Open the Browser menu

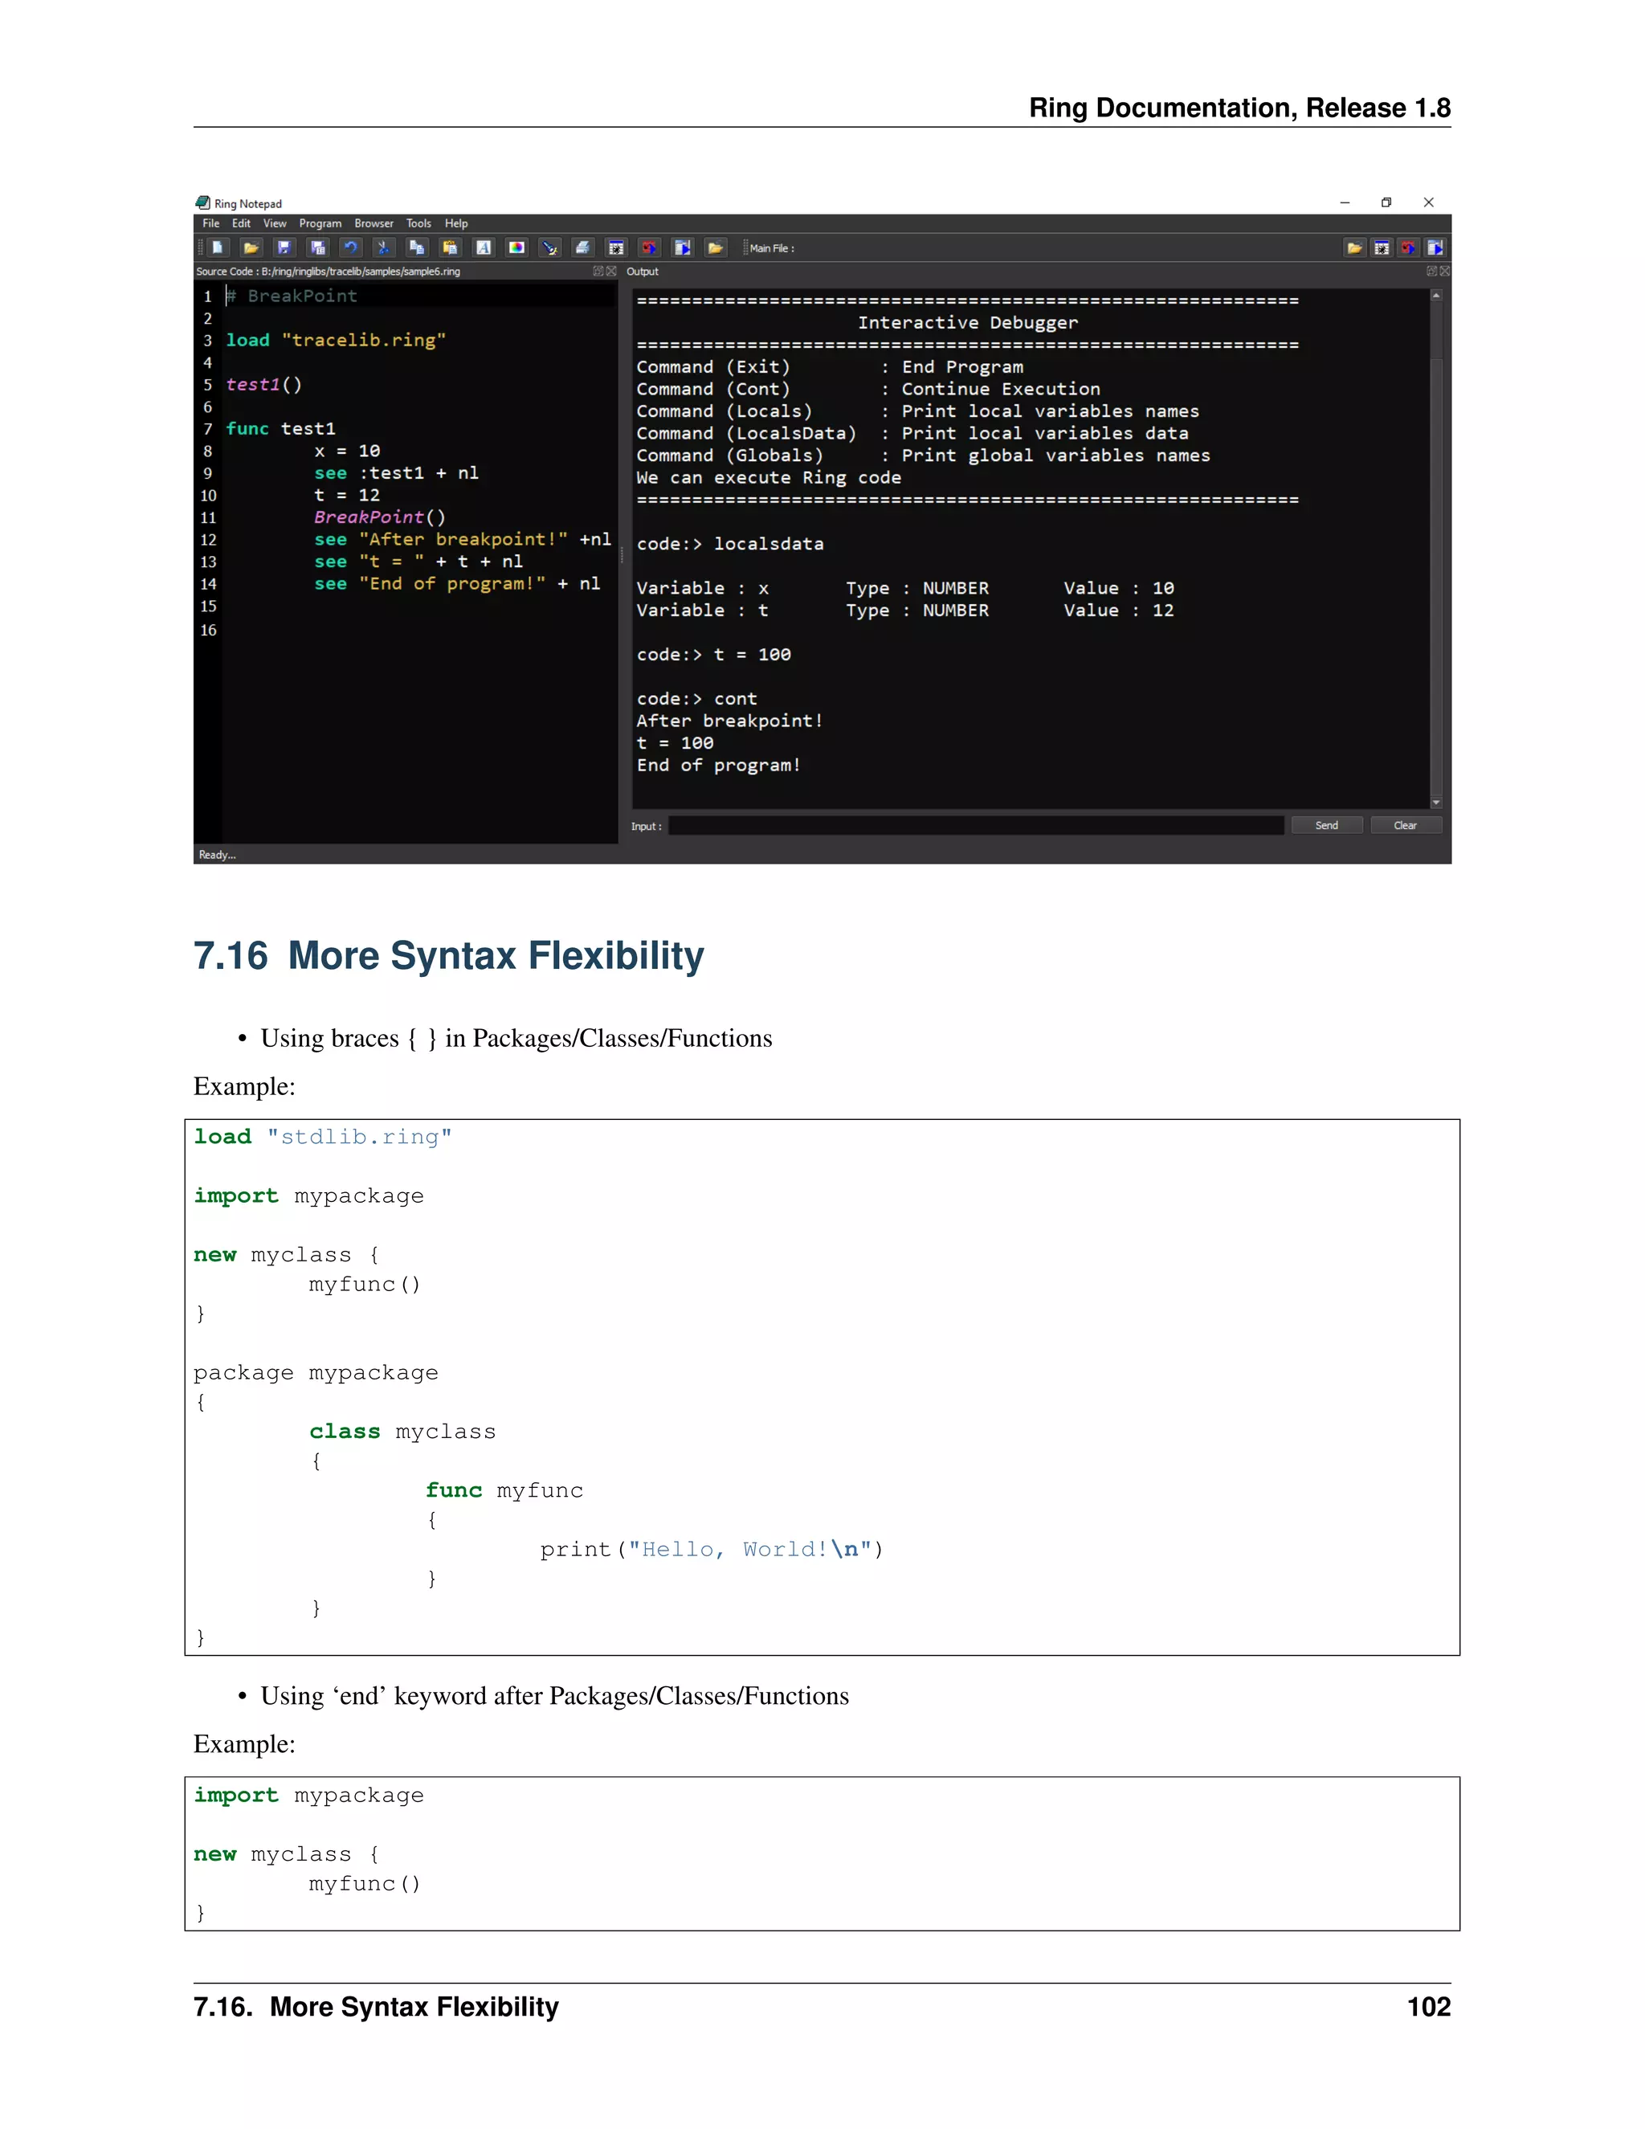(373, 223)
